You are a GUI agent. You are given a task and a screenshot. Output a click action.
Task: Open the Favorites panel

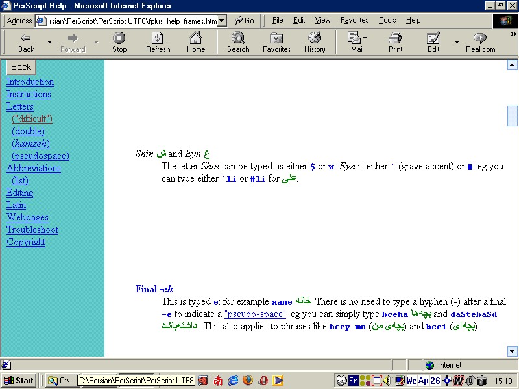click(x=277, y=42)
